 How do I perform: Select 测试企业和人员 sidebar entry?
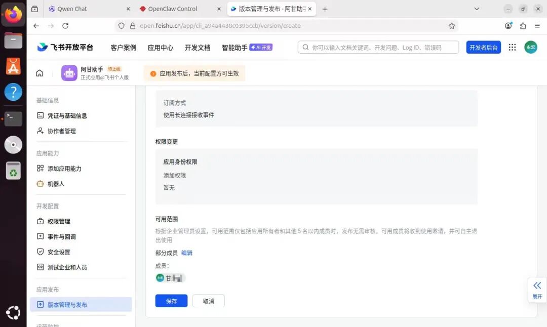click(65, 267)
